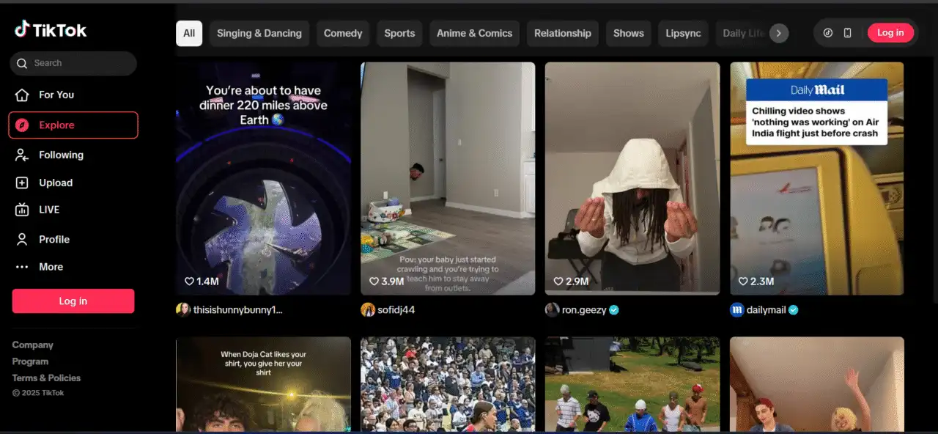The image size is (938, 434).
Task: Click the For You home icon
Action: point(22,95)
